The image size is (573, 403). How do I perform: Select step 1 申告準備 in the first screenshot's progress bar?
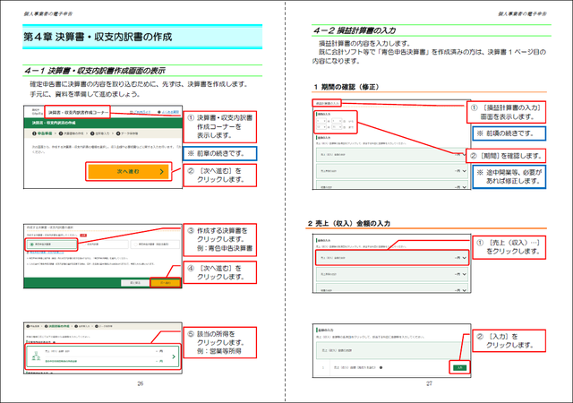click(x=42, y=133)
